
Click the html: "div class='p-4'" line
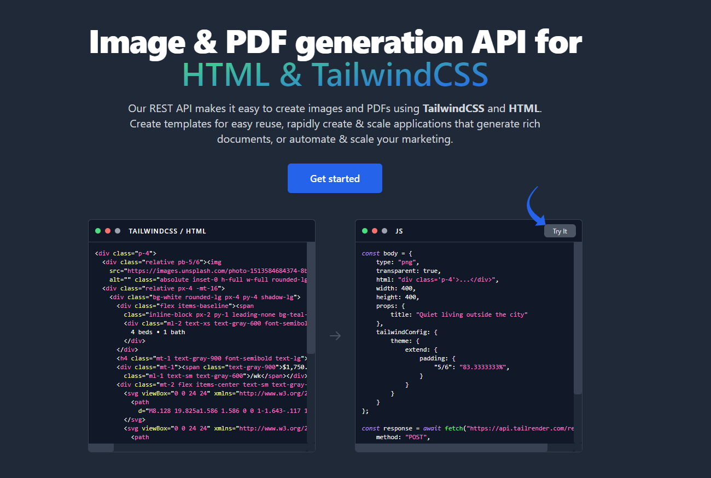pyautogui.click(x=437, y=279)
